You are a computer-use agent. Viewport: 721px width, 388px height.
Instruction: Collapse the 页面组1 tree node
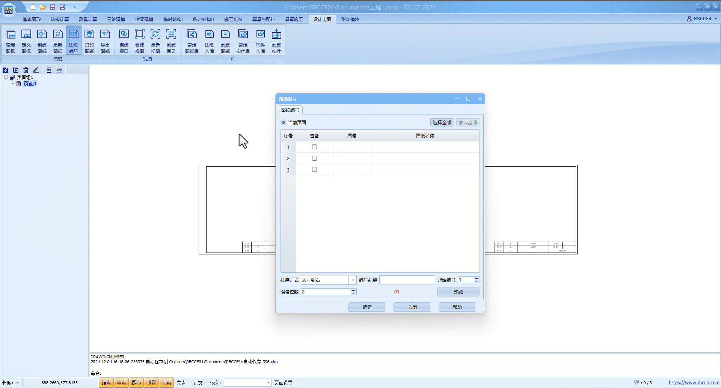pos(6,77)
